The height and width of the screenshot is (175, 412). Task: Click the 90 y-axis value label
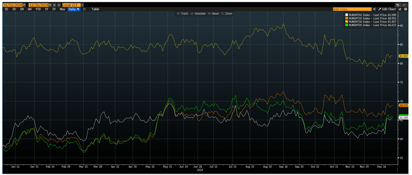(x=401, y=26)
